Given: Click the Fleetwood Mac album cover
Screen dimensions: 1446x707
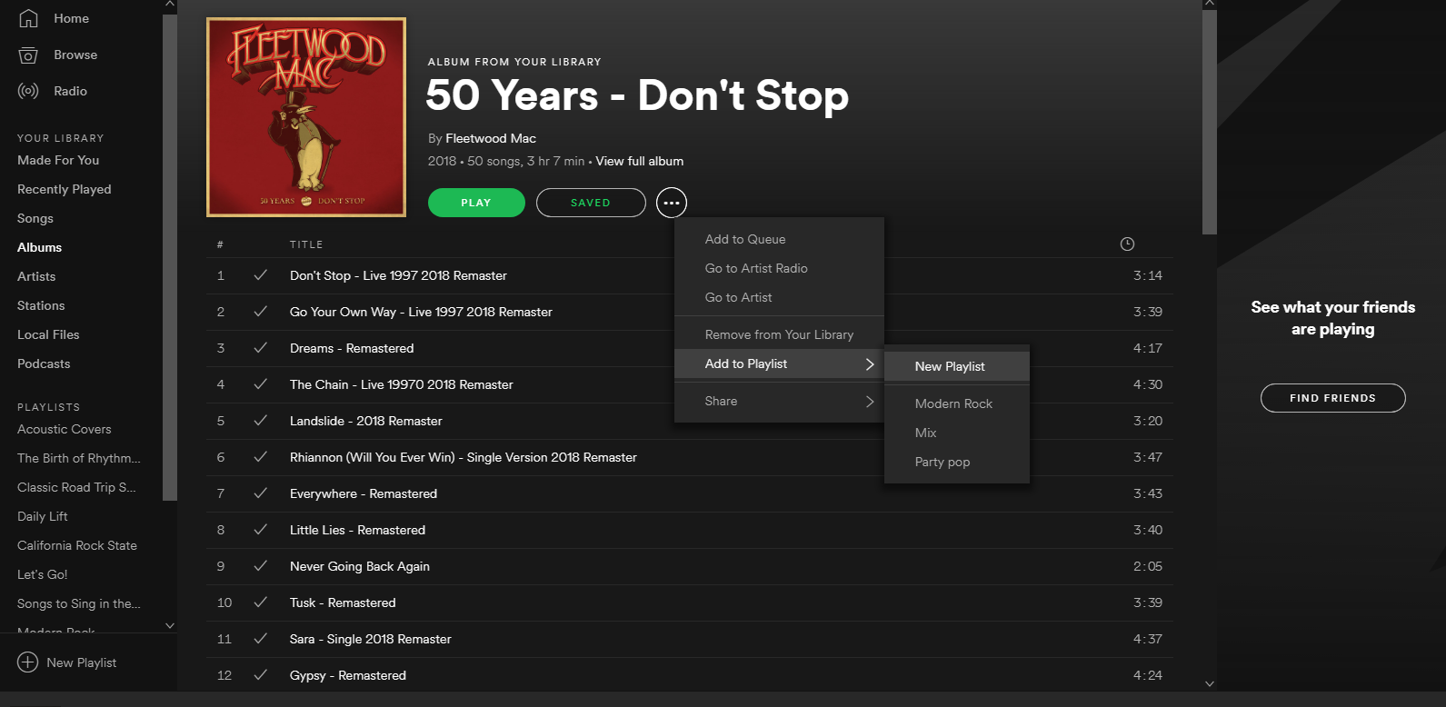Looking at the screenshot, I should [x=306, y=117].
